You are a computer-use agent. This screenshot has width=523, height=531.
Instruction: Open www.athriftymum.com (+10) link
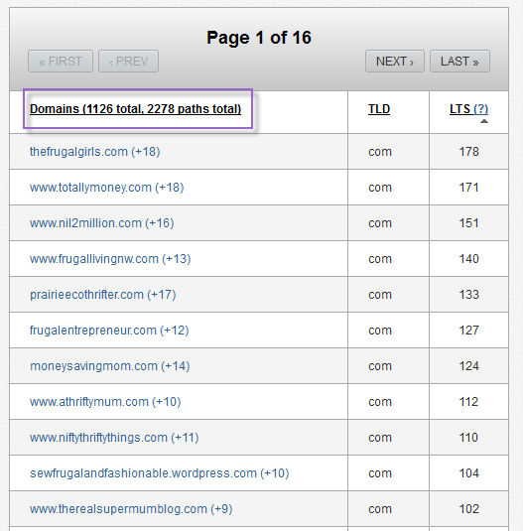[105, 402]
